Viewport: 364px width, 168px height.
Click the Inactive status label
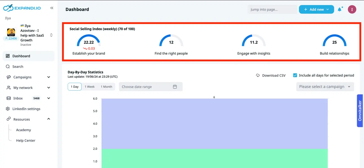pos(26,45)
